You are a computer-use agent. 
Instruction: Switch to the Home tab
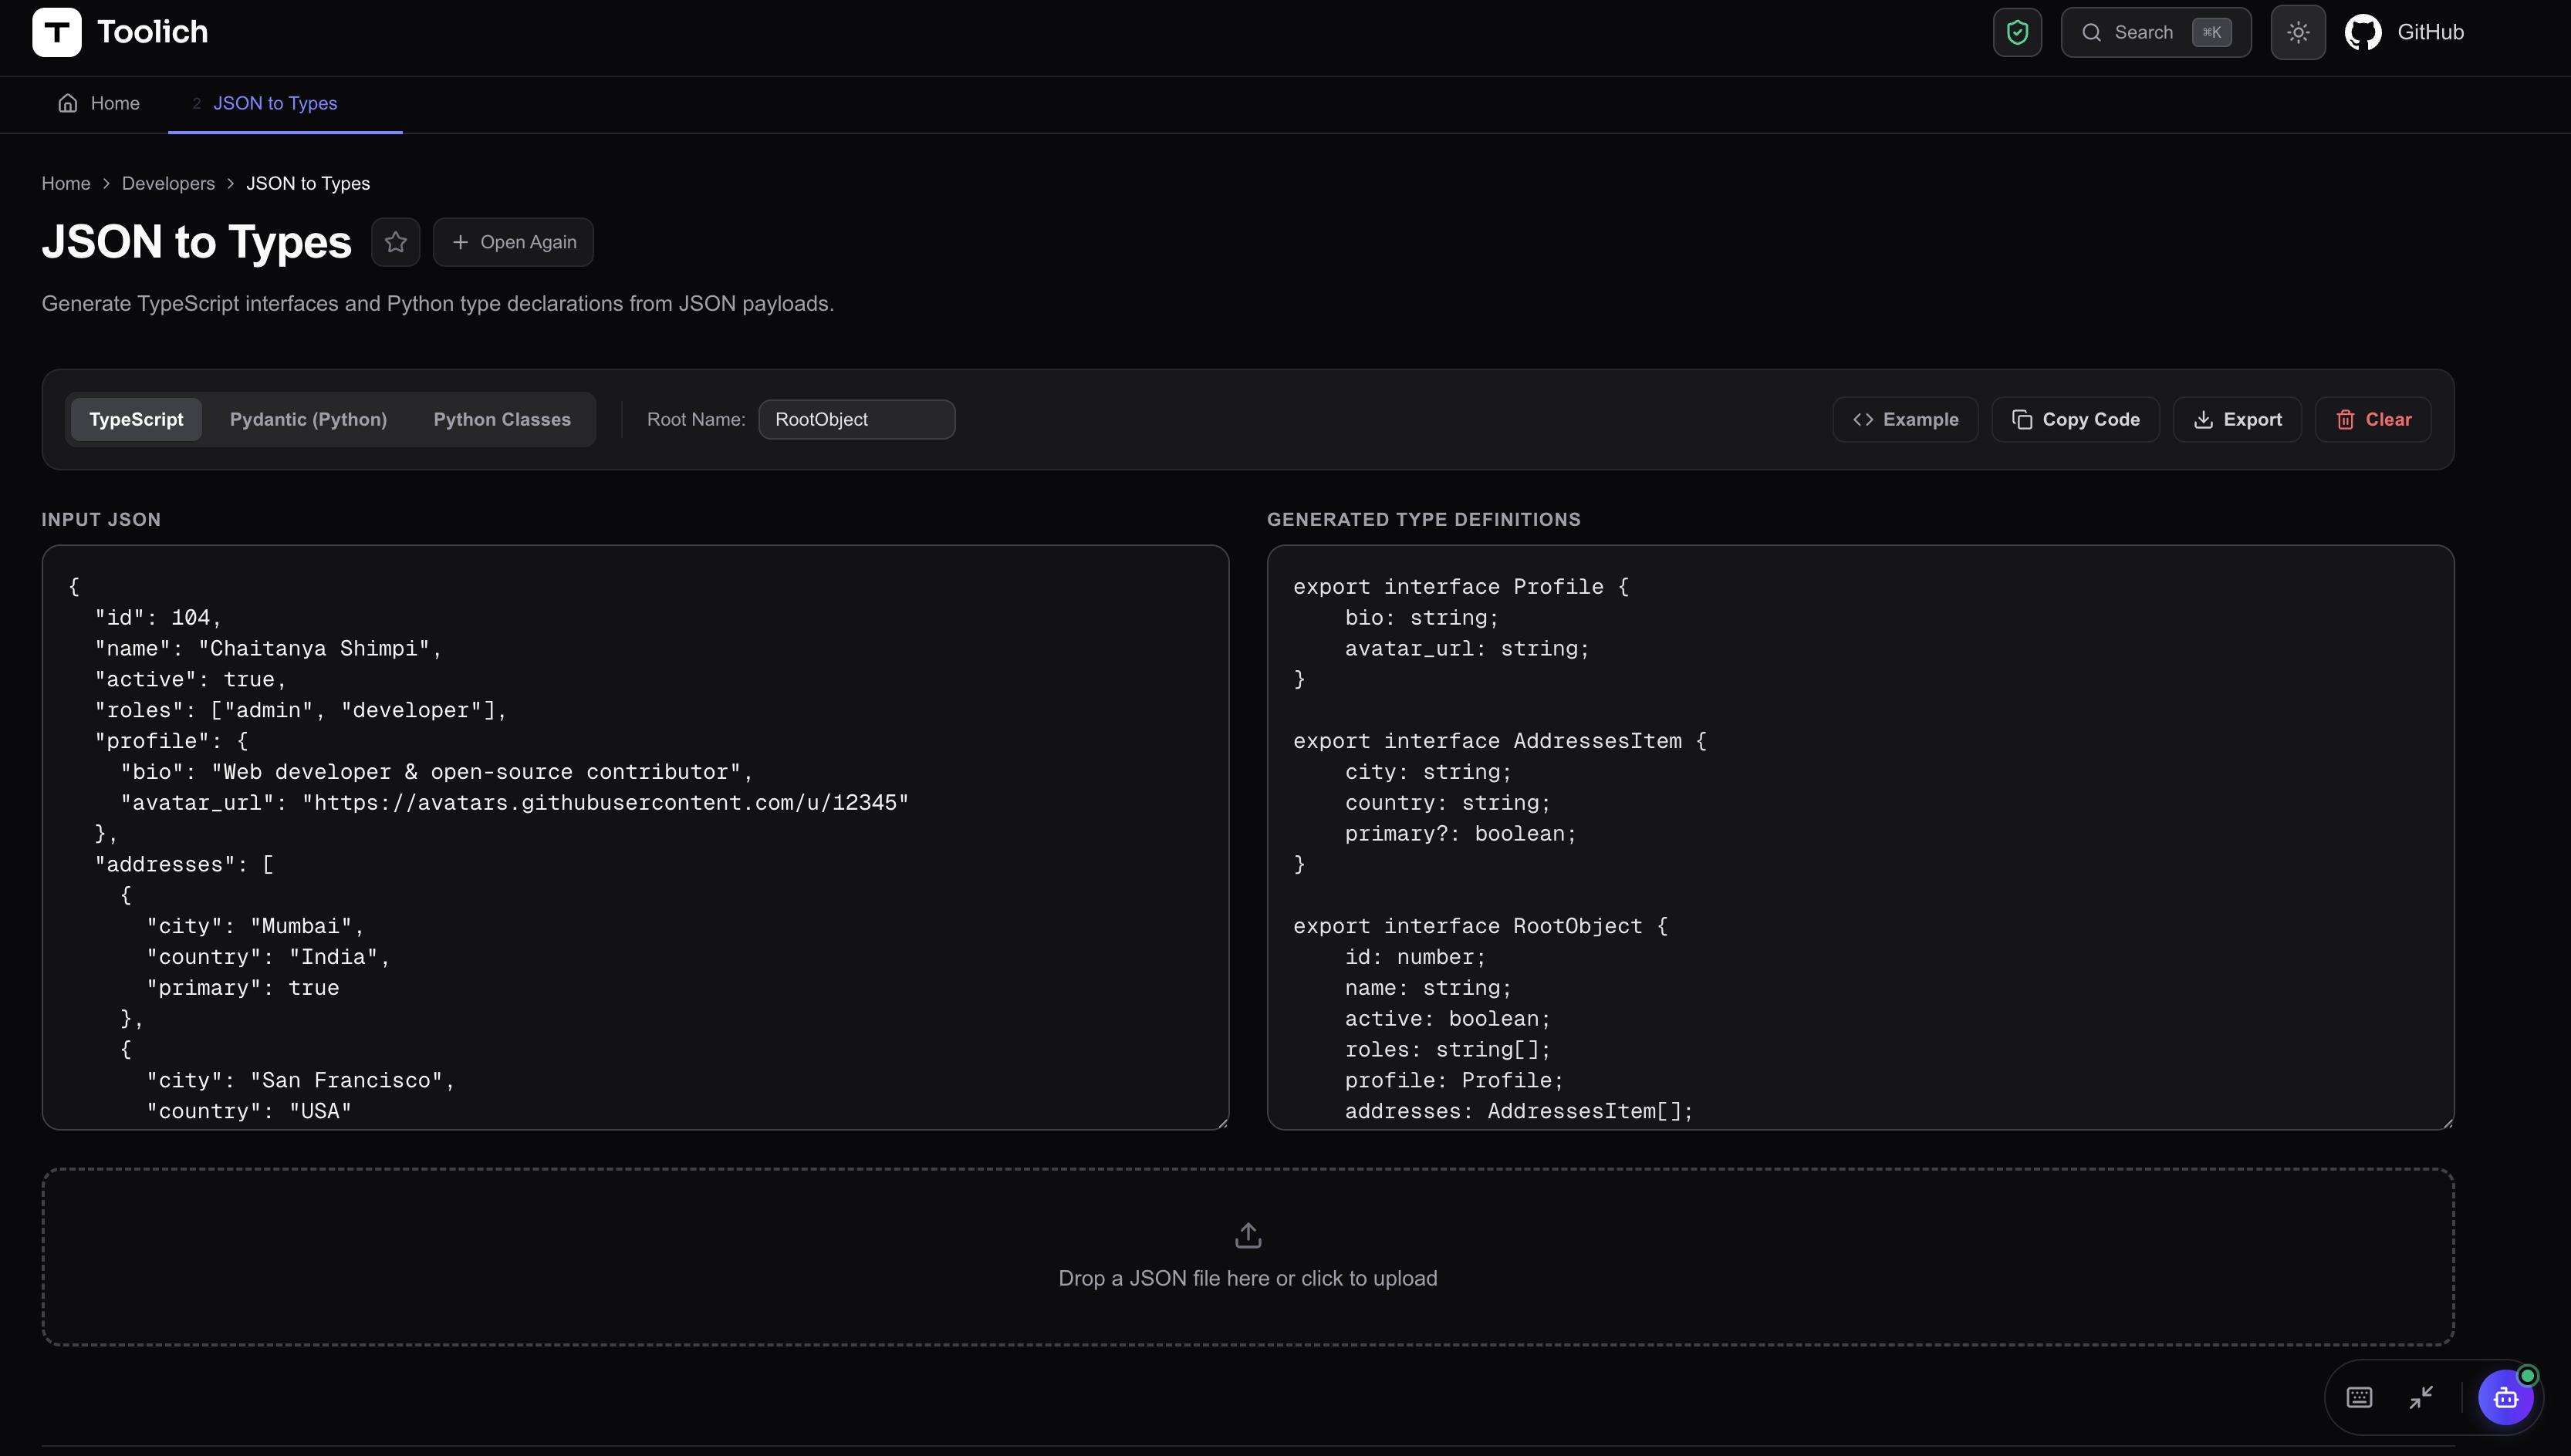(99, 103)
